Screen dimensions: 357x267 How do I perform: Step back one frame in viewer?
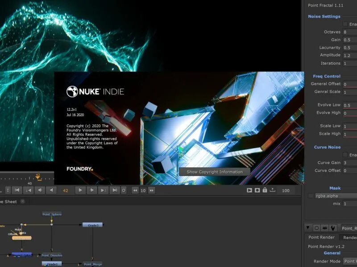pos(40,190)
